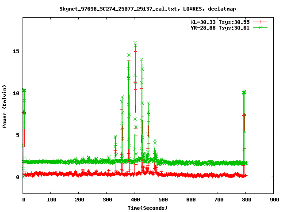Image resolution: width=283 pixels, height=212 pixels.
Task: Click the y-axis tick label 10
Action: [x=16, y=93]
